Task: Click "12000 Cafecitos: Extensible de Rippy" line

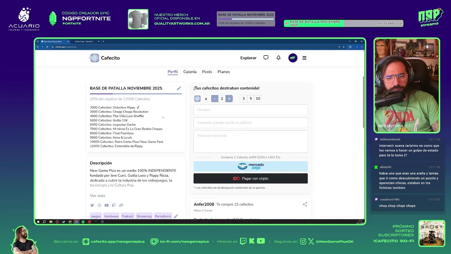Action: point(116,146)
